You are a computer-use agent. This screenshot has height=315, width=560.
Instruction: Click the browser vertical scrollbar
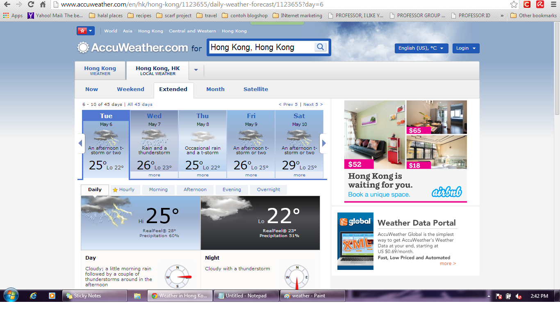(x=557, y=68)
